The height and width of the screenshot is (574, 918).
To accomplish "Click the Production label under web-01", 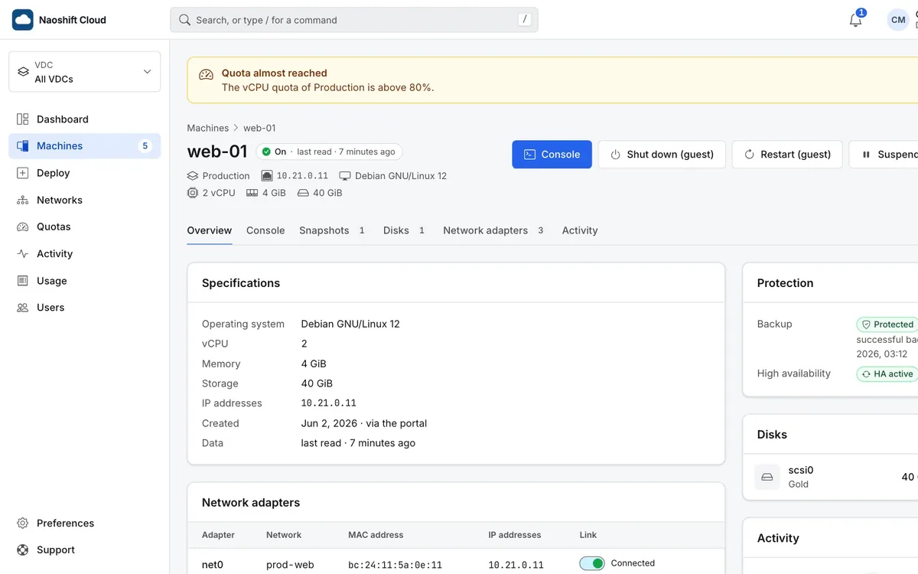I will [x=226, y=176].
